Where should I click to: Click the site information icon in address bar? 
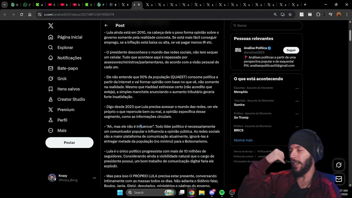pyautogui.click(x=40, y=14)
